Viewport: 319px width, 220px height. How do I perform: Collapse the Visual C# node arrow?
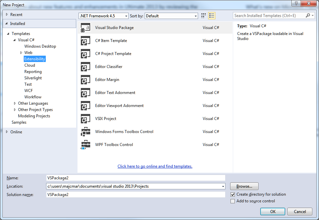point(14,40)
